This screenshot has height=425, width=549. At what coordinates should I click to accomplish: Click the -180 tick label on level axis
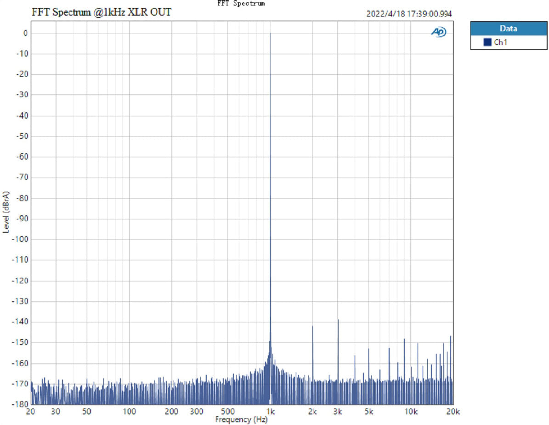tap(21, 404)
